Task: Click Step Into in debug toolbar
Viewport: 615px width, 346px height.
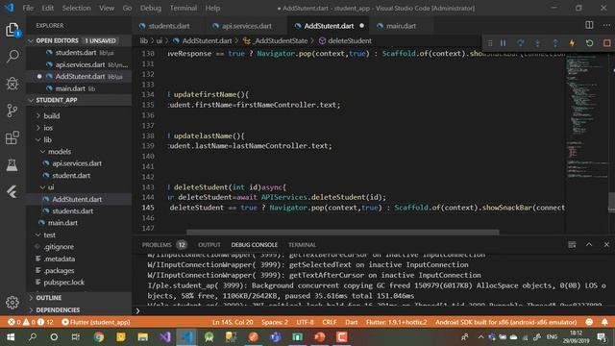Action: [x=538, y=43]
